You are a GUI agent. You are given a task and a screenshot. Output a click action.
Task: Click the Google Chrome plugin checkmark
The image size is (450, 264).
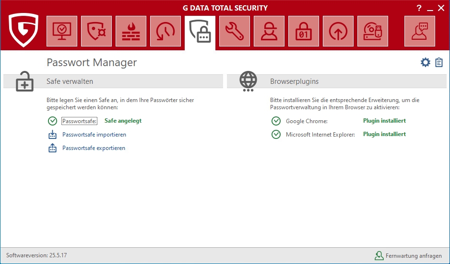276,121
